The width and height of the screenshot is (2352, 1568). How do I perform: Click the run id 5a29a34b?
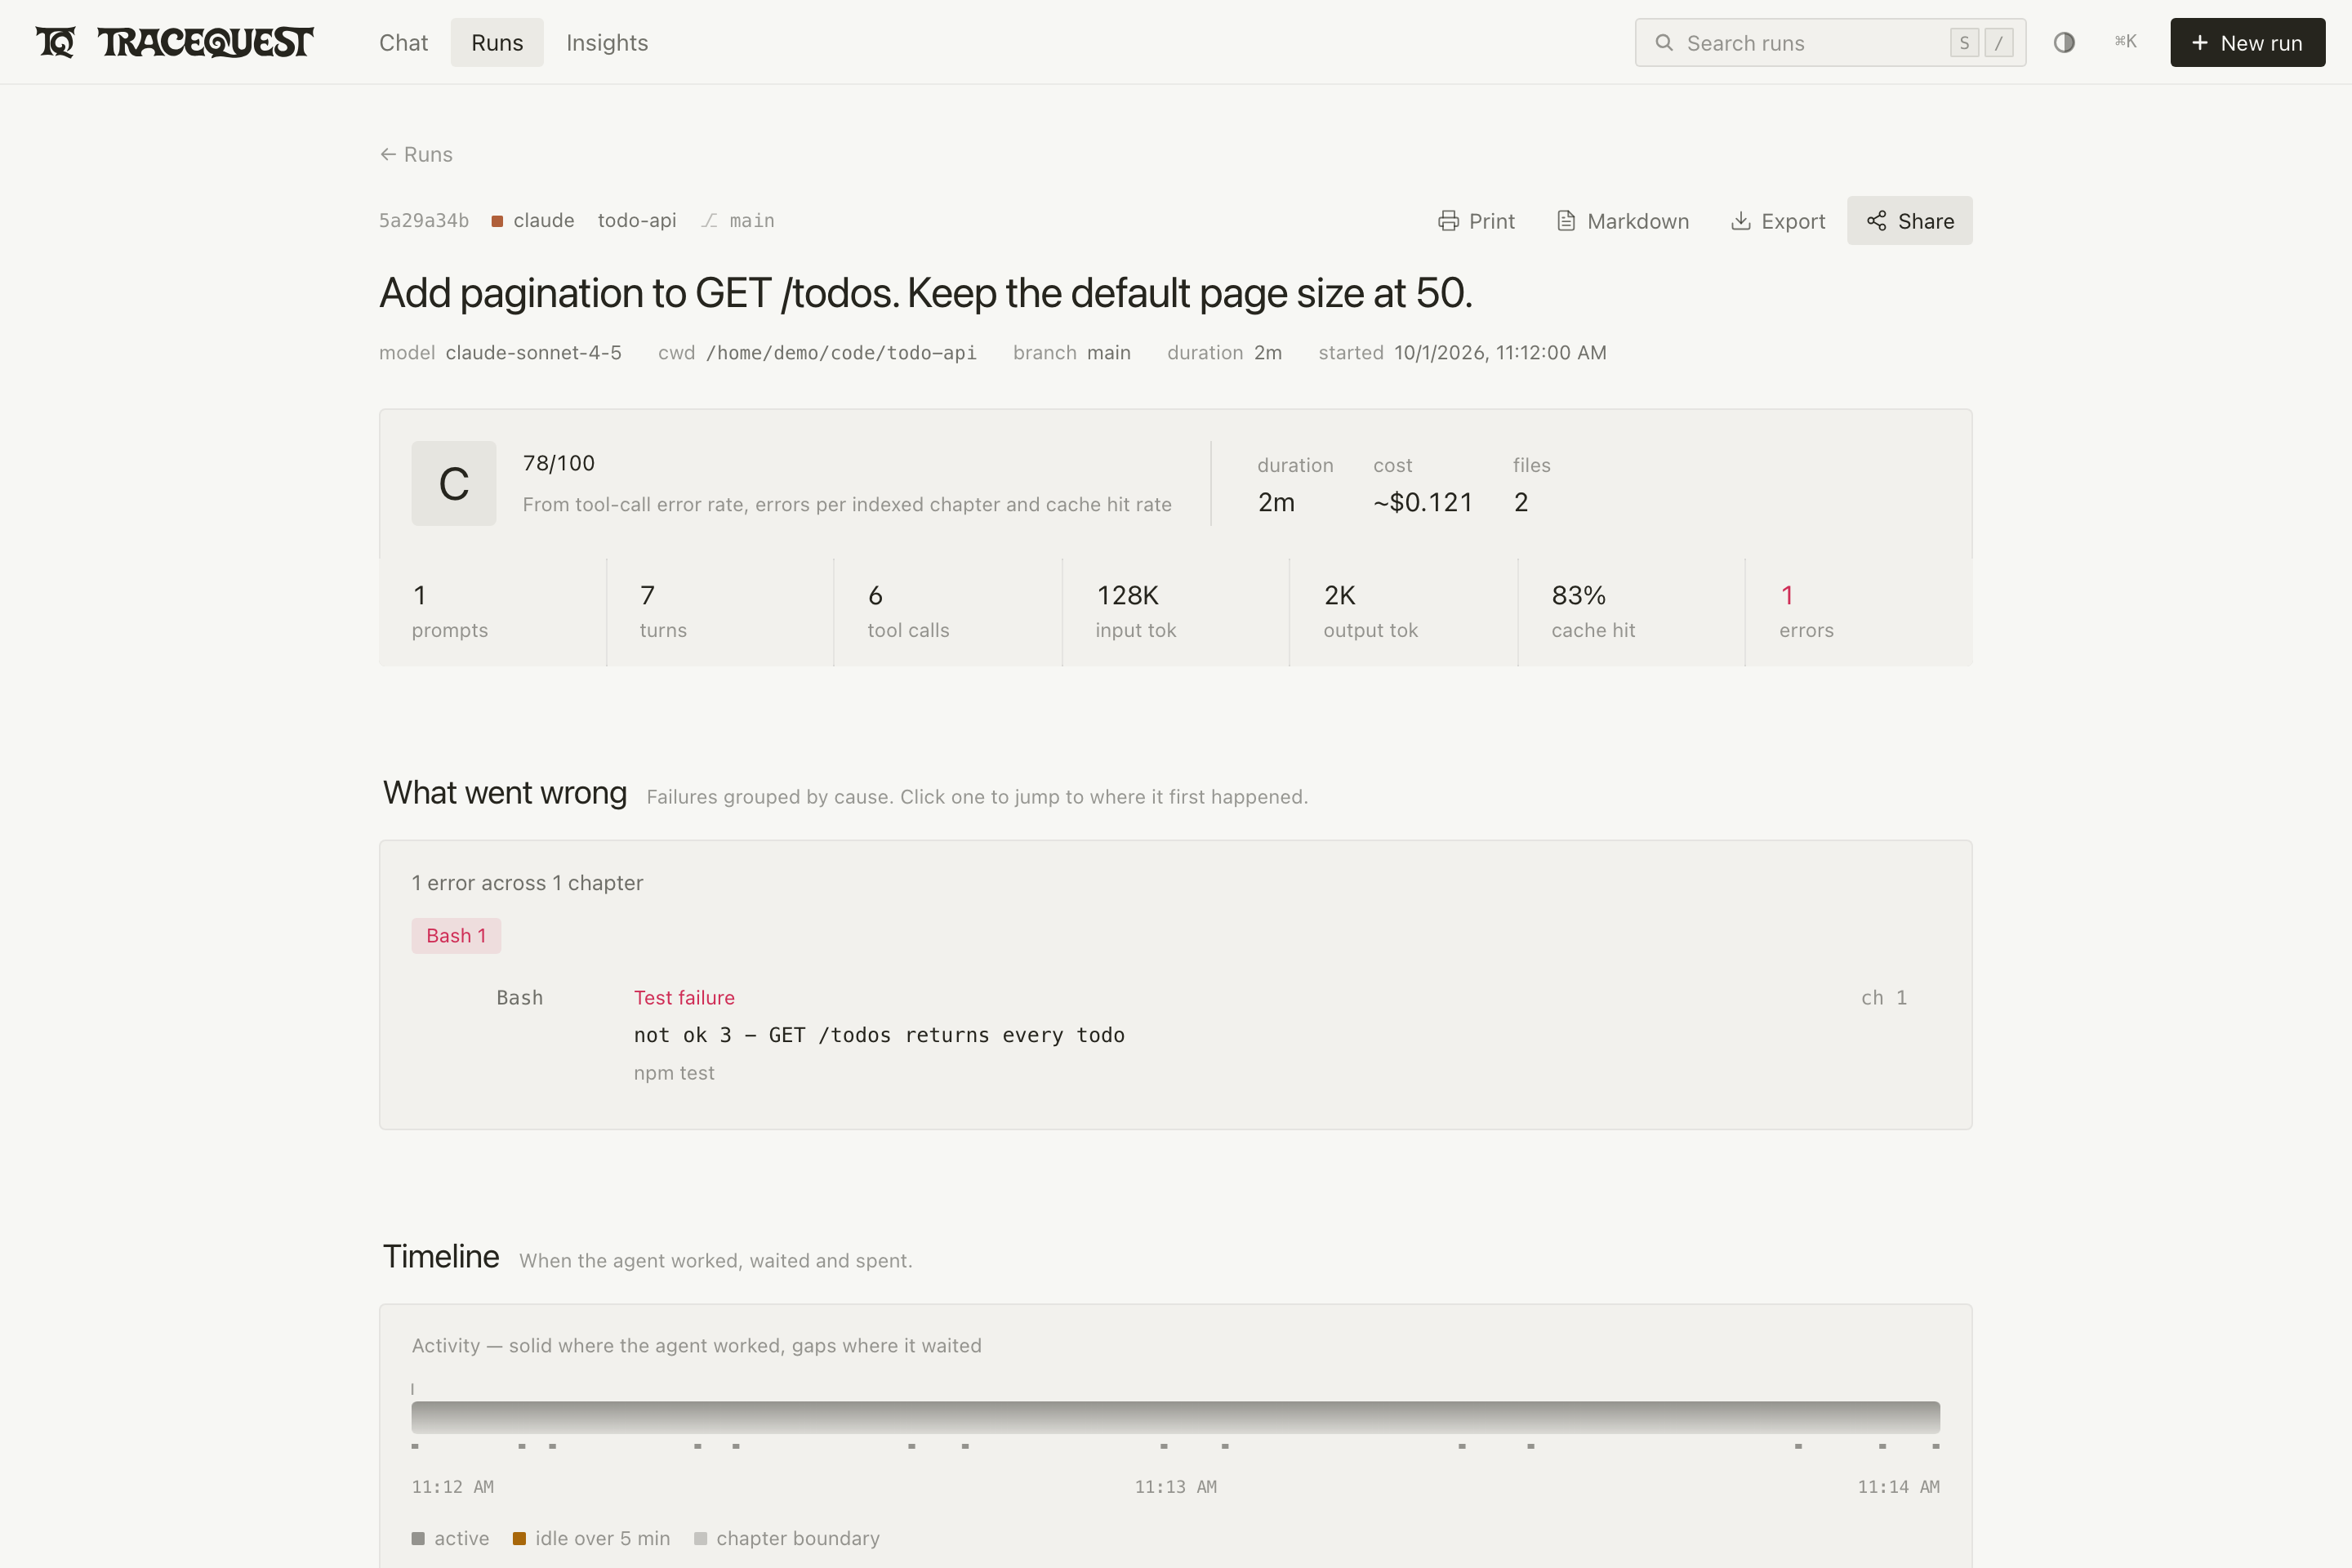424,220
